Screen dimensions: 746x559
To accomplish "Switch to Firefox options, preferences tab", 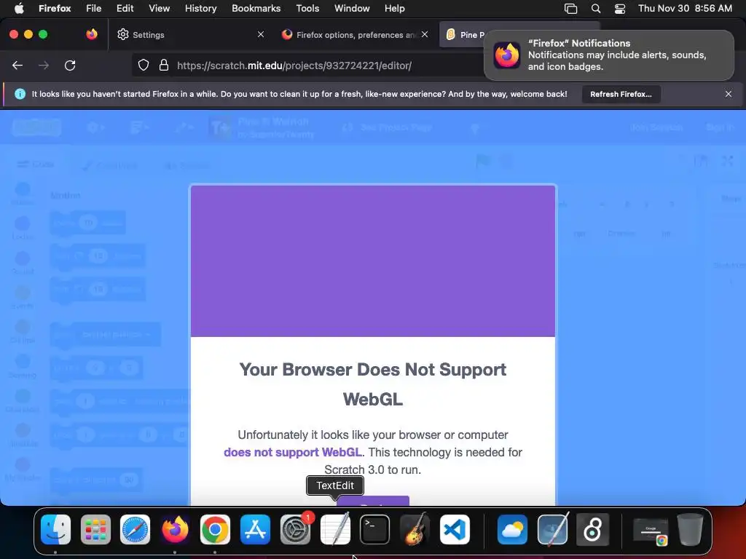I will point(356,35).
